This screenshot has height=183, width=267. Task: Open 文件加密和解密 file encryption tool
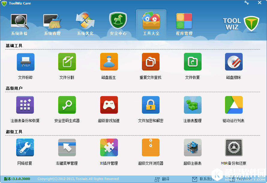click(x=151, y=105)
